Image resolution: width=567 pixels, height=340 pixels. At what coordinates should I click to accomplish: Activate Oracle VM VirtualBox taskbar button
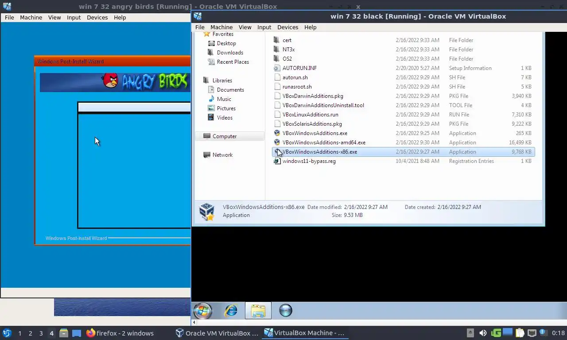click(x=217, y=333)
